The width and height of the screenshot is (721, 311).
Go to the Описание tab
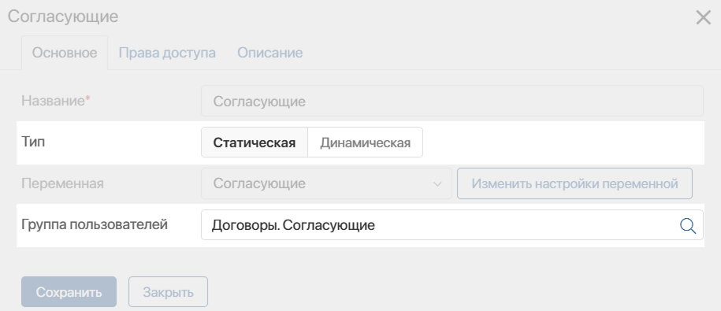270,53
